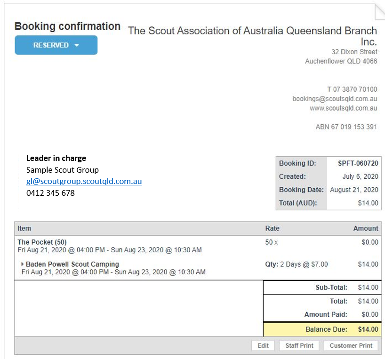Select the Balance Due amount $14.00

(x=368, y=329)
